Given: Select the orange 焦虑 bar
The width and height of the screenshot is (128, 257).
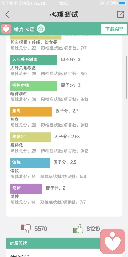Looking at the screenshot, I should pyautogui.click(x=31, y=111).
